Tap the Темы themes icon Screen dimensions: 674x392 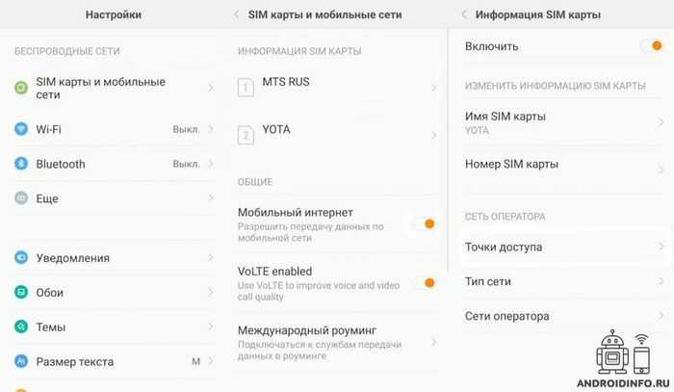21,327
